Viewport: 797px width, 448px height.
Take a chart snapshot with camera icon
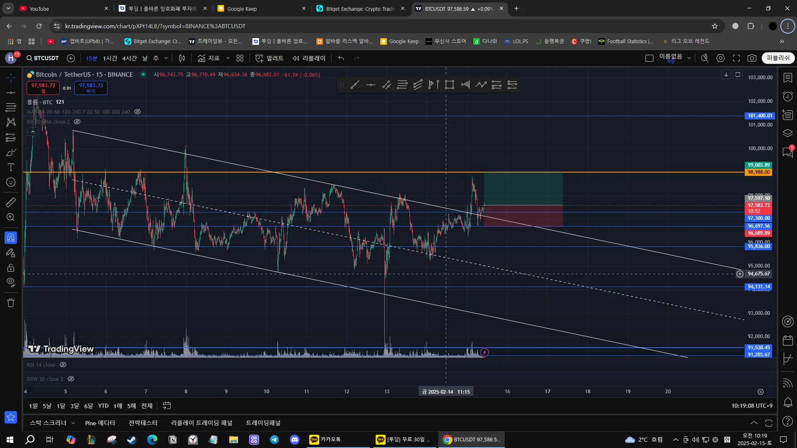(752, 58)
